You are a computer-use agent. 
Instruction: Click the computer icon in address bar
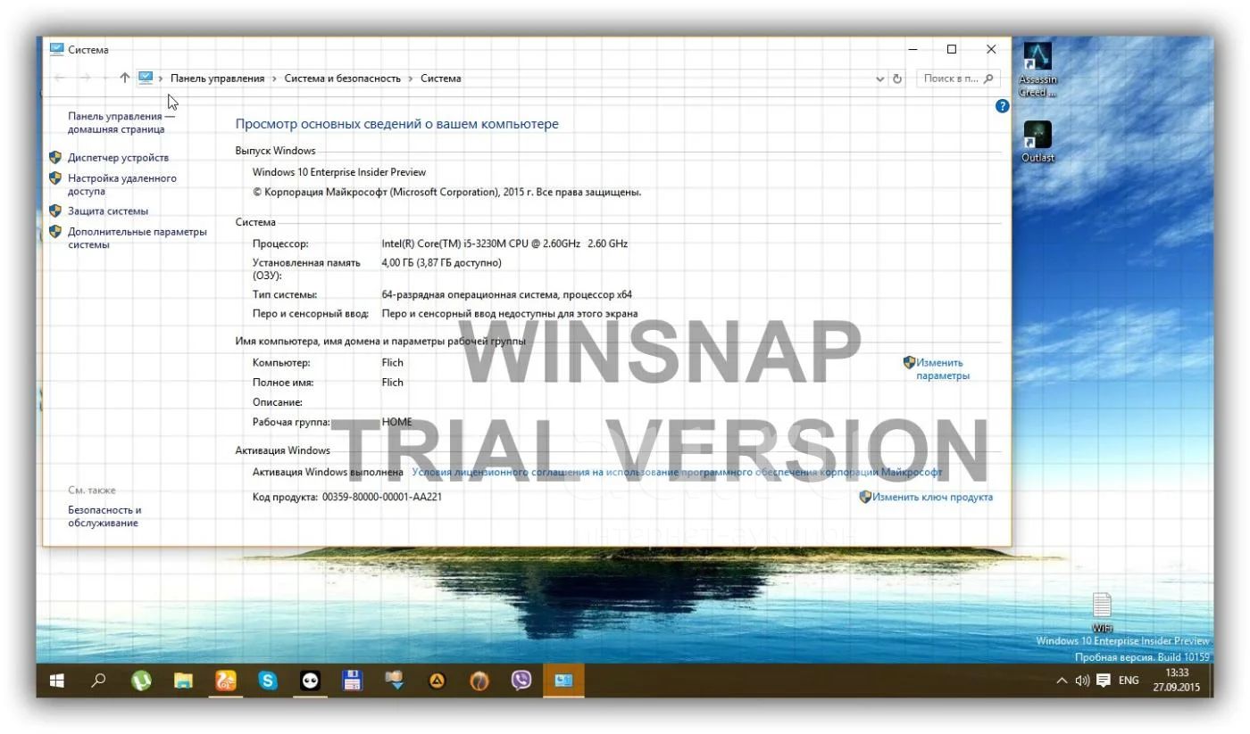coord(146,78)
